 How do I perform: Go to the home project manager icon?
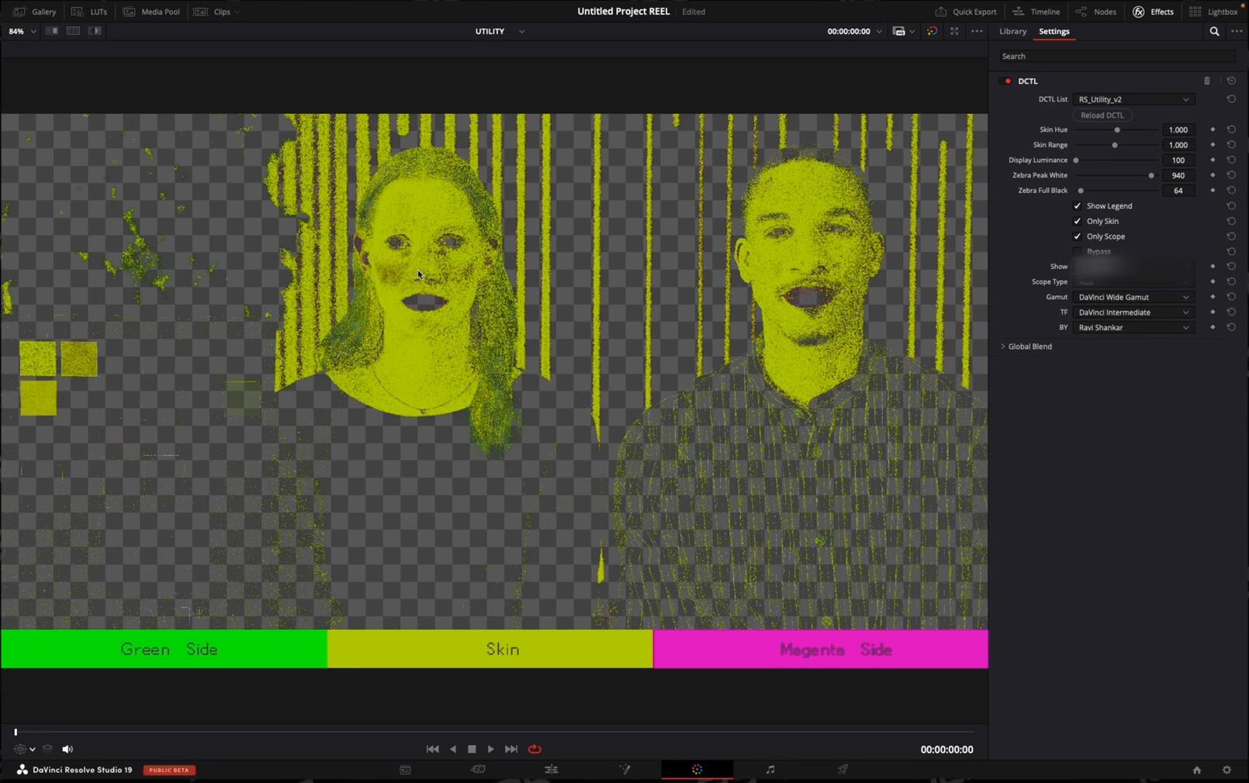[1196, 770]
